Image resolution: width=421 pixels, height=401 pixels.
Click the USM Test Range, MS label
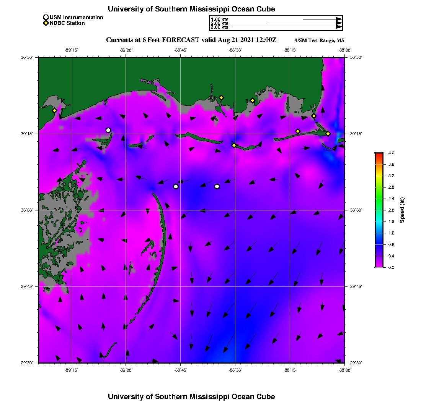(x=320, y=40)
